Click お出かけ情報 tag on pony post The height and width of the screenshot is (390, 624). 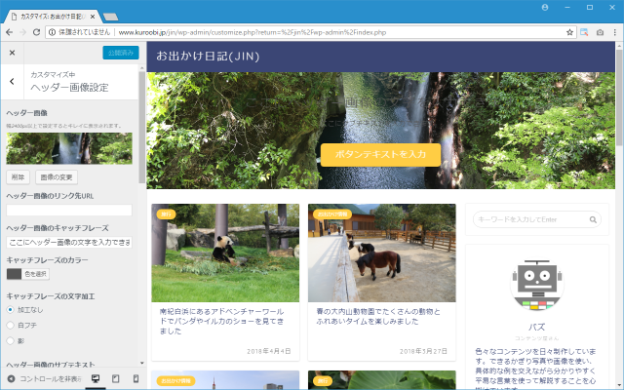click(x=332, y=214)
